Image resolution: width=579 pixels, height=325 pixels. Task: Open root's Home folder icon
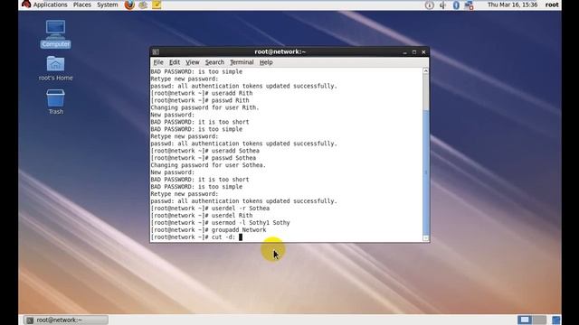[x=55, y=69]
